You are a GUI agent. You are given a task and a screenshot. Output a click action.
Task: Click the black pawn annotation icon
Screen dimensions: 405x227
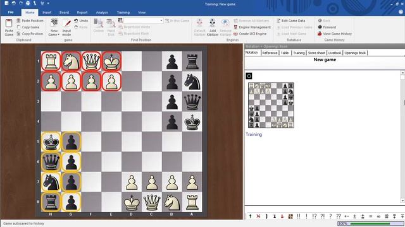click(x=274, y=216)
